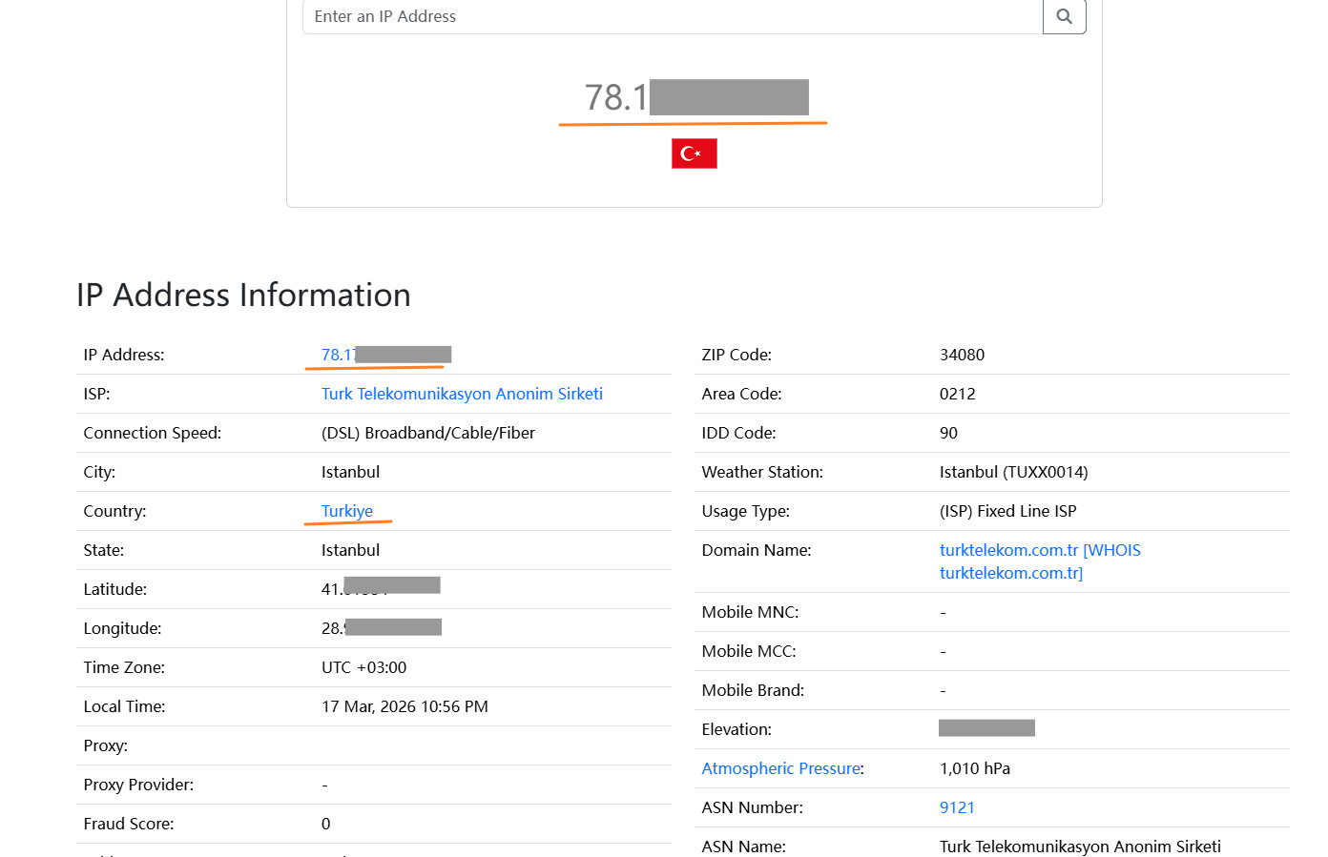The width and height of the screenshot is (1328, 857).
Task: Select the IDD code value 90
Action: pyautogui.click(x=948, y=433)
